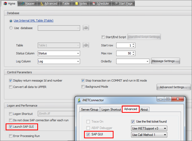Toggle Use the first ticket found checkbox

pyautogui.click(x=133, y=121)
